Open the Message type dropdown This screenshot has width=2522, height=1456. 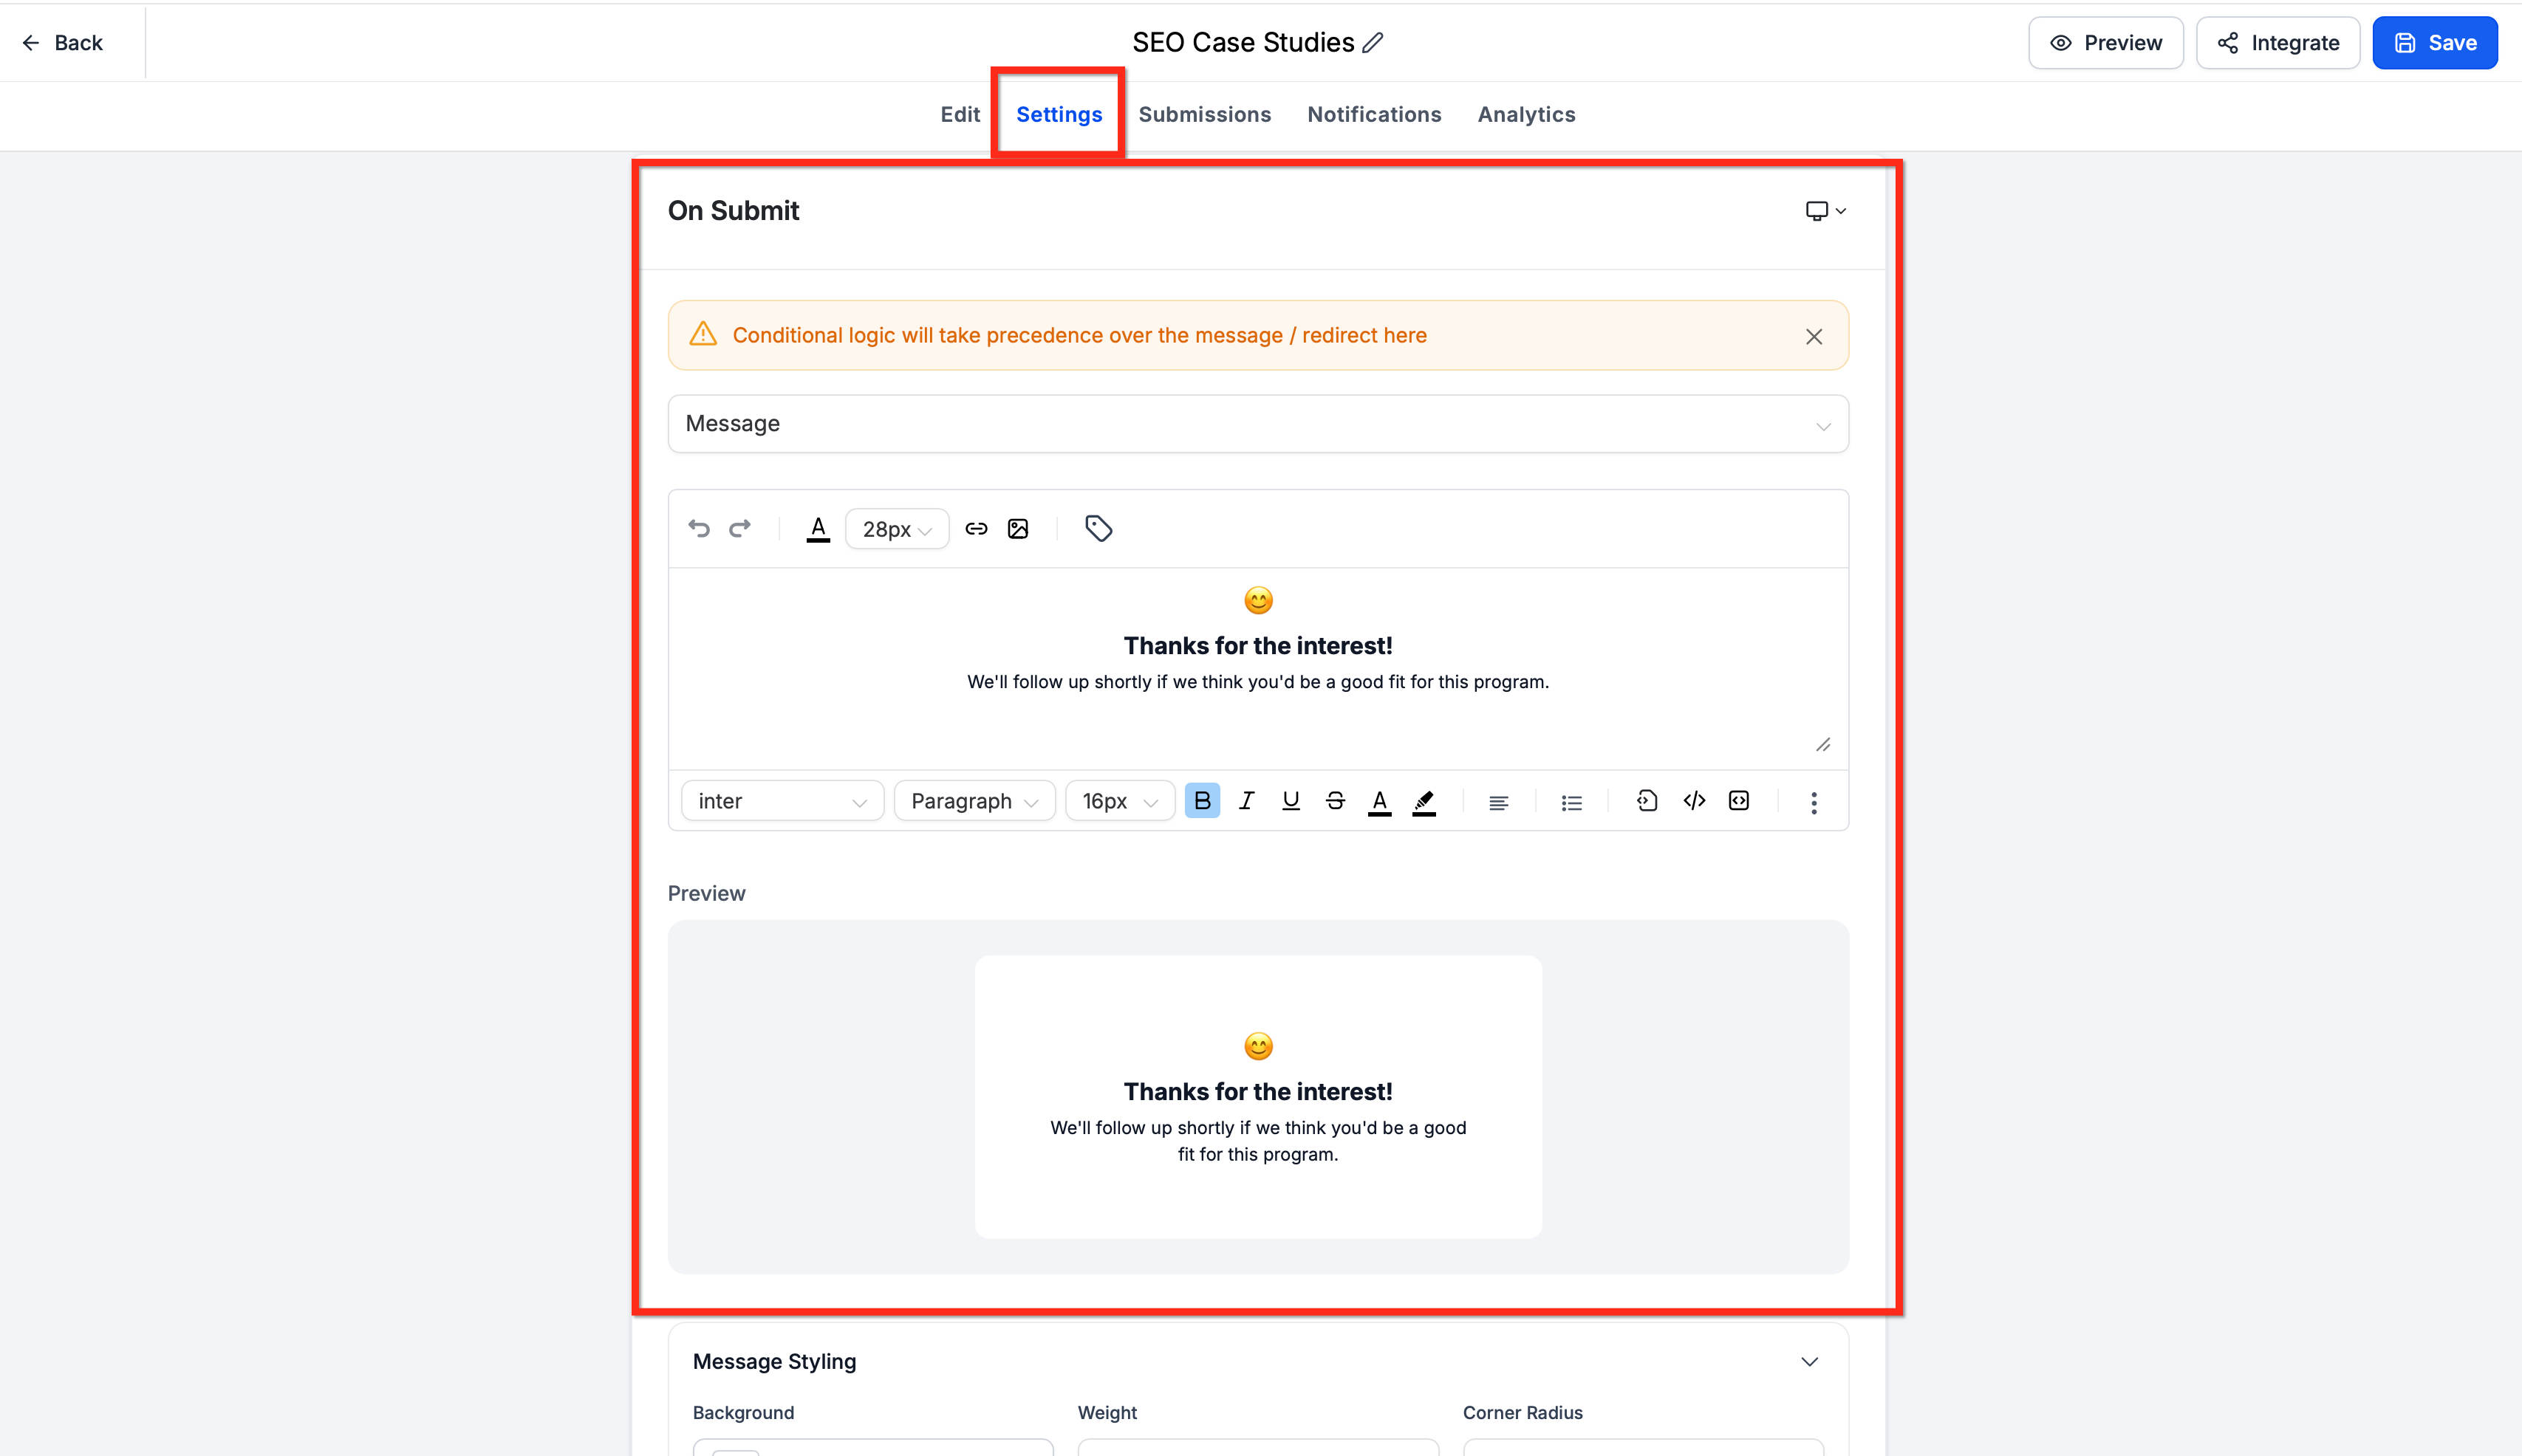(1257, 424)
